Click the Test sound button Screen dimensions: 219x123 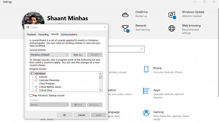(x=78, y=105)
